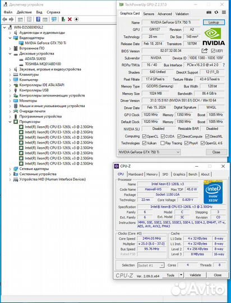Select the WIN-D2SSEE9DGL2 computer root node
The image size is (231, 303).
pyautogui.click(x=29, y=27)
